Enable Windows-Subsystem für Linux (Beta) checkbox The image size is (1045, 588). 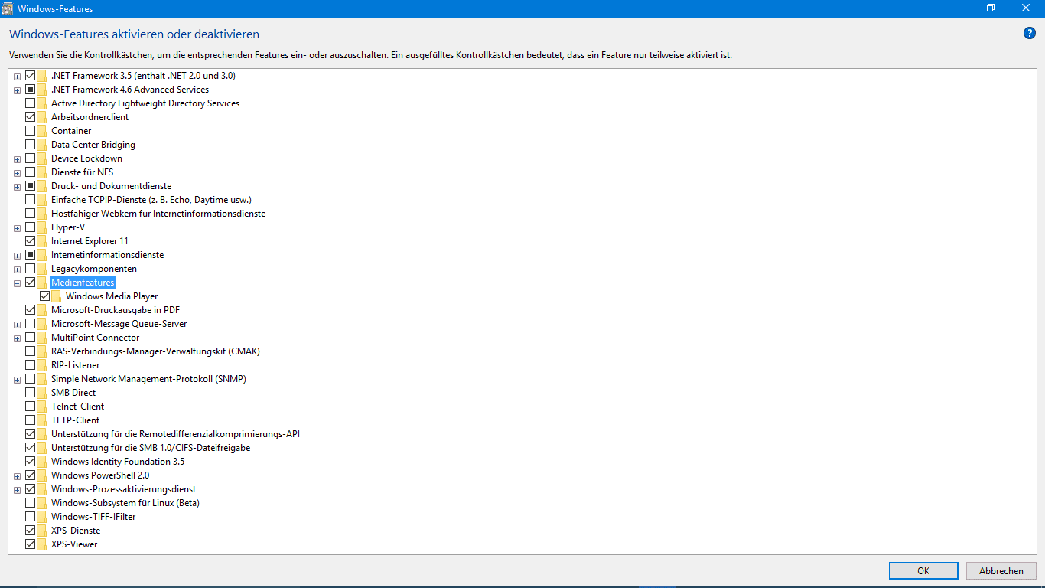[31, 503]
